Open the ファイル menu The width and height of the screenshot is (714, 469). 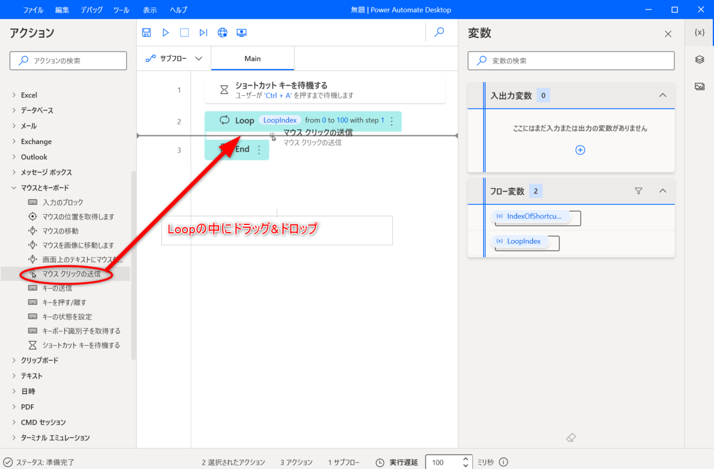pyautogui.click(x=33, y=10)
